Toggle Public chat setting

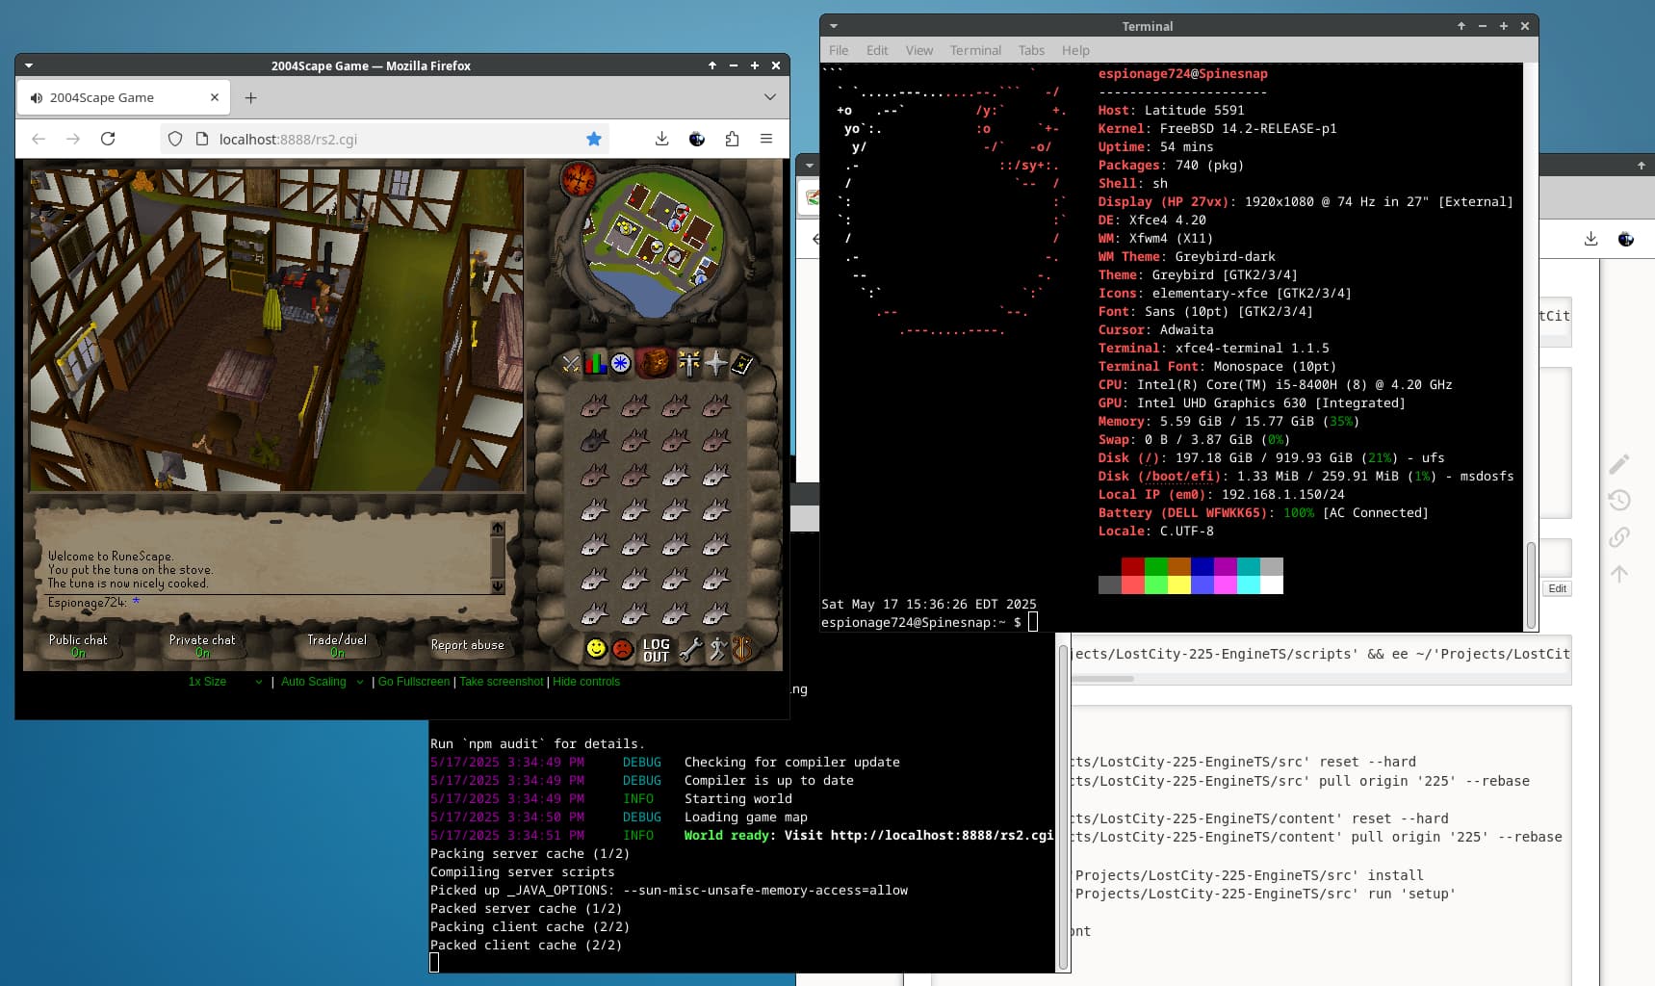tap(78, 645)
